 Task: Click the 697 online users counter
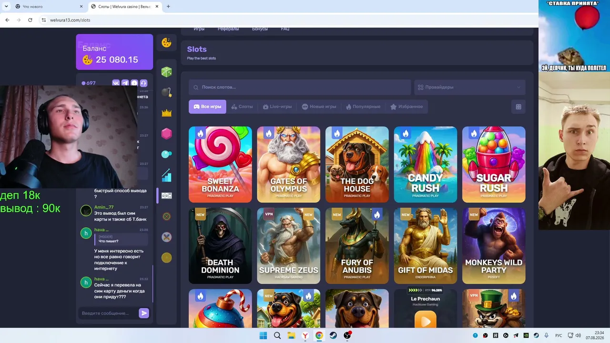point(88,83)
